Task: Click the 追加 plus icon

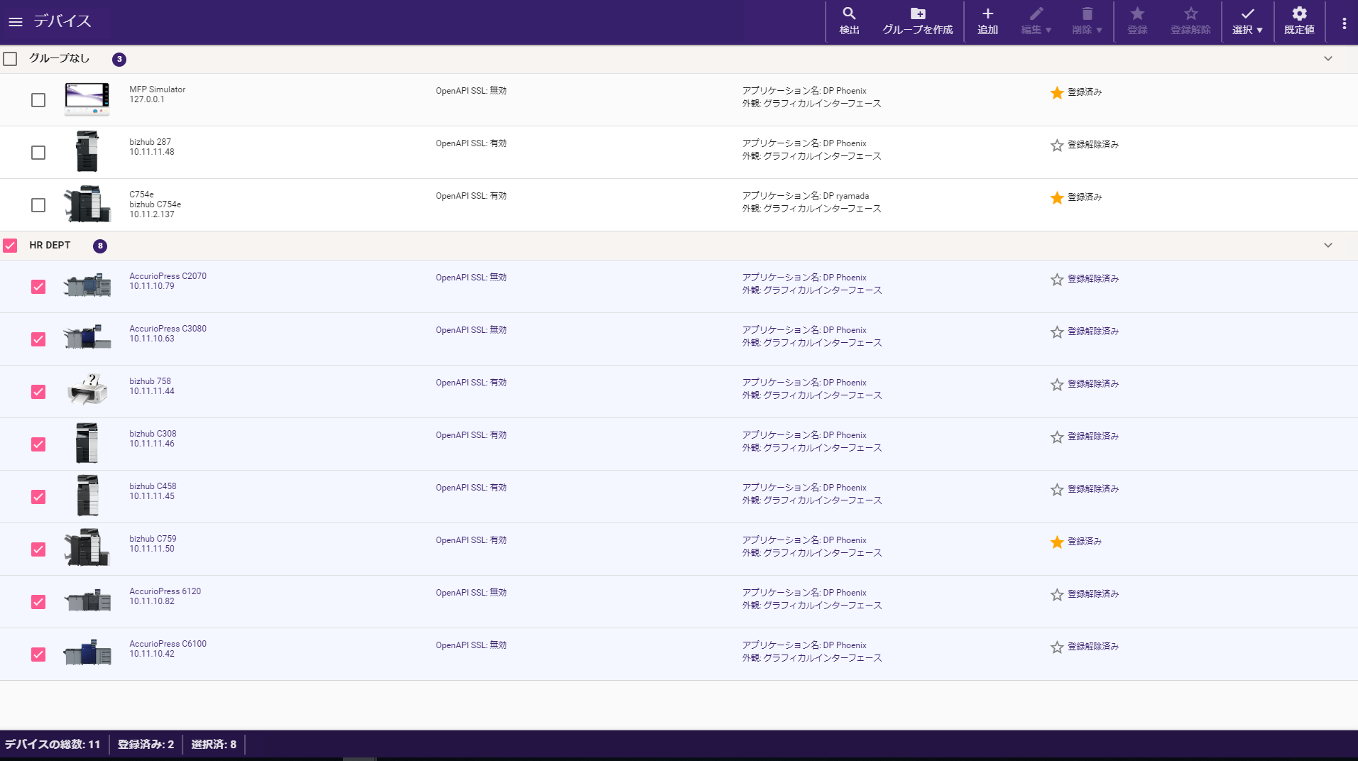Action: tap(987, 13)
